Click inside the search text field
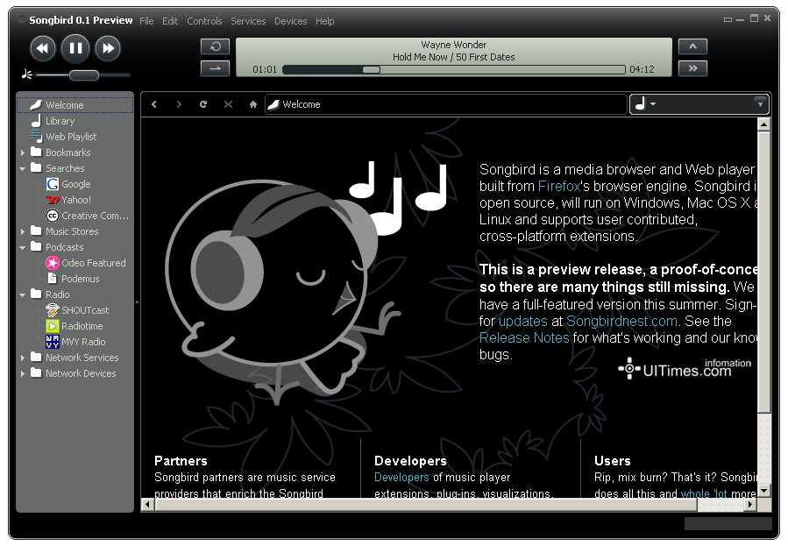The width and height of the screenshot is (788, 546). point(704,104)
